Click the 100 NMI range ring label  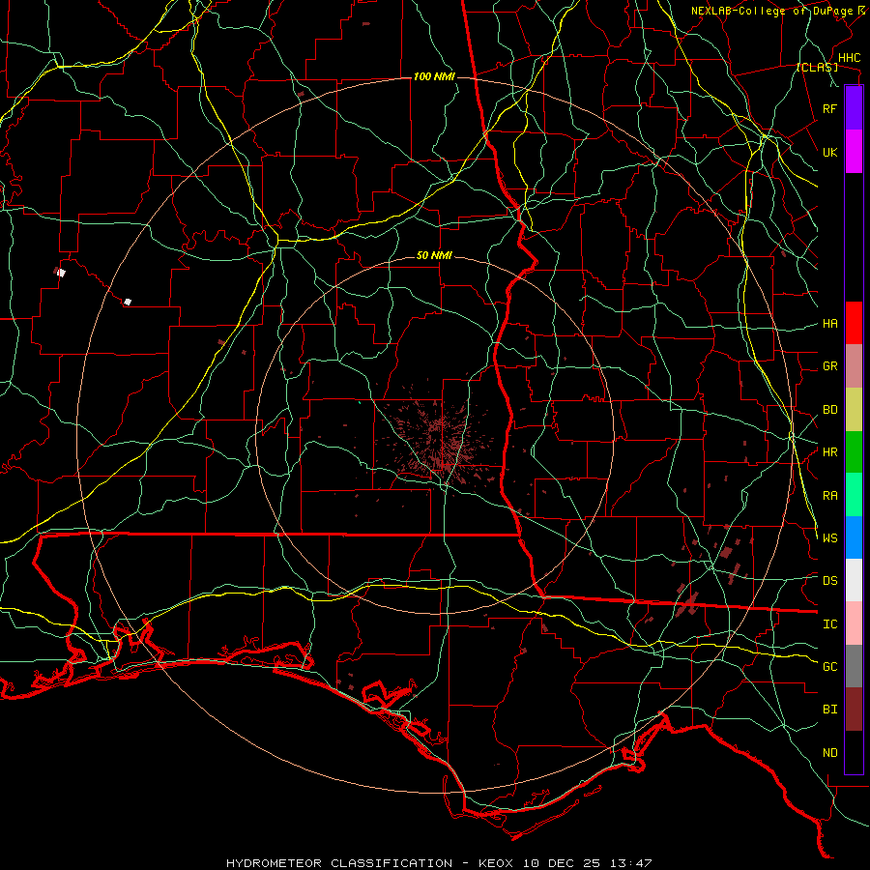pyautogui.click(x=434, y=76)
